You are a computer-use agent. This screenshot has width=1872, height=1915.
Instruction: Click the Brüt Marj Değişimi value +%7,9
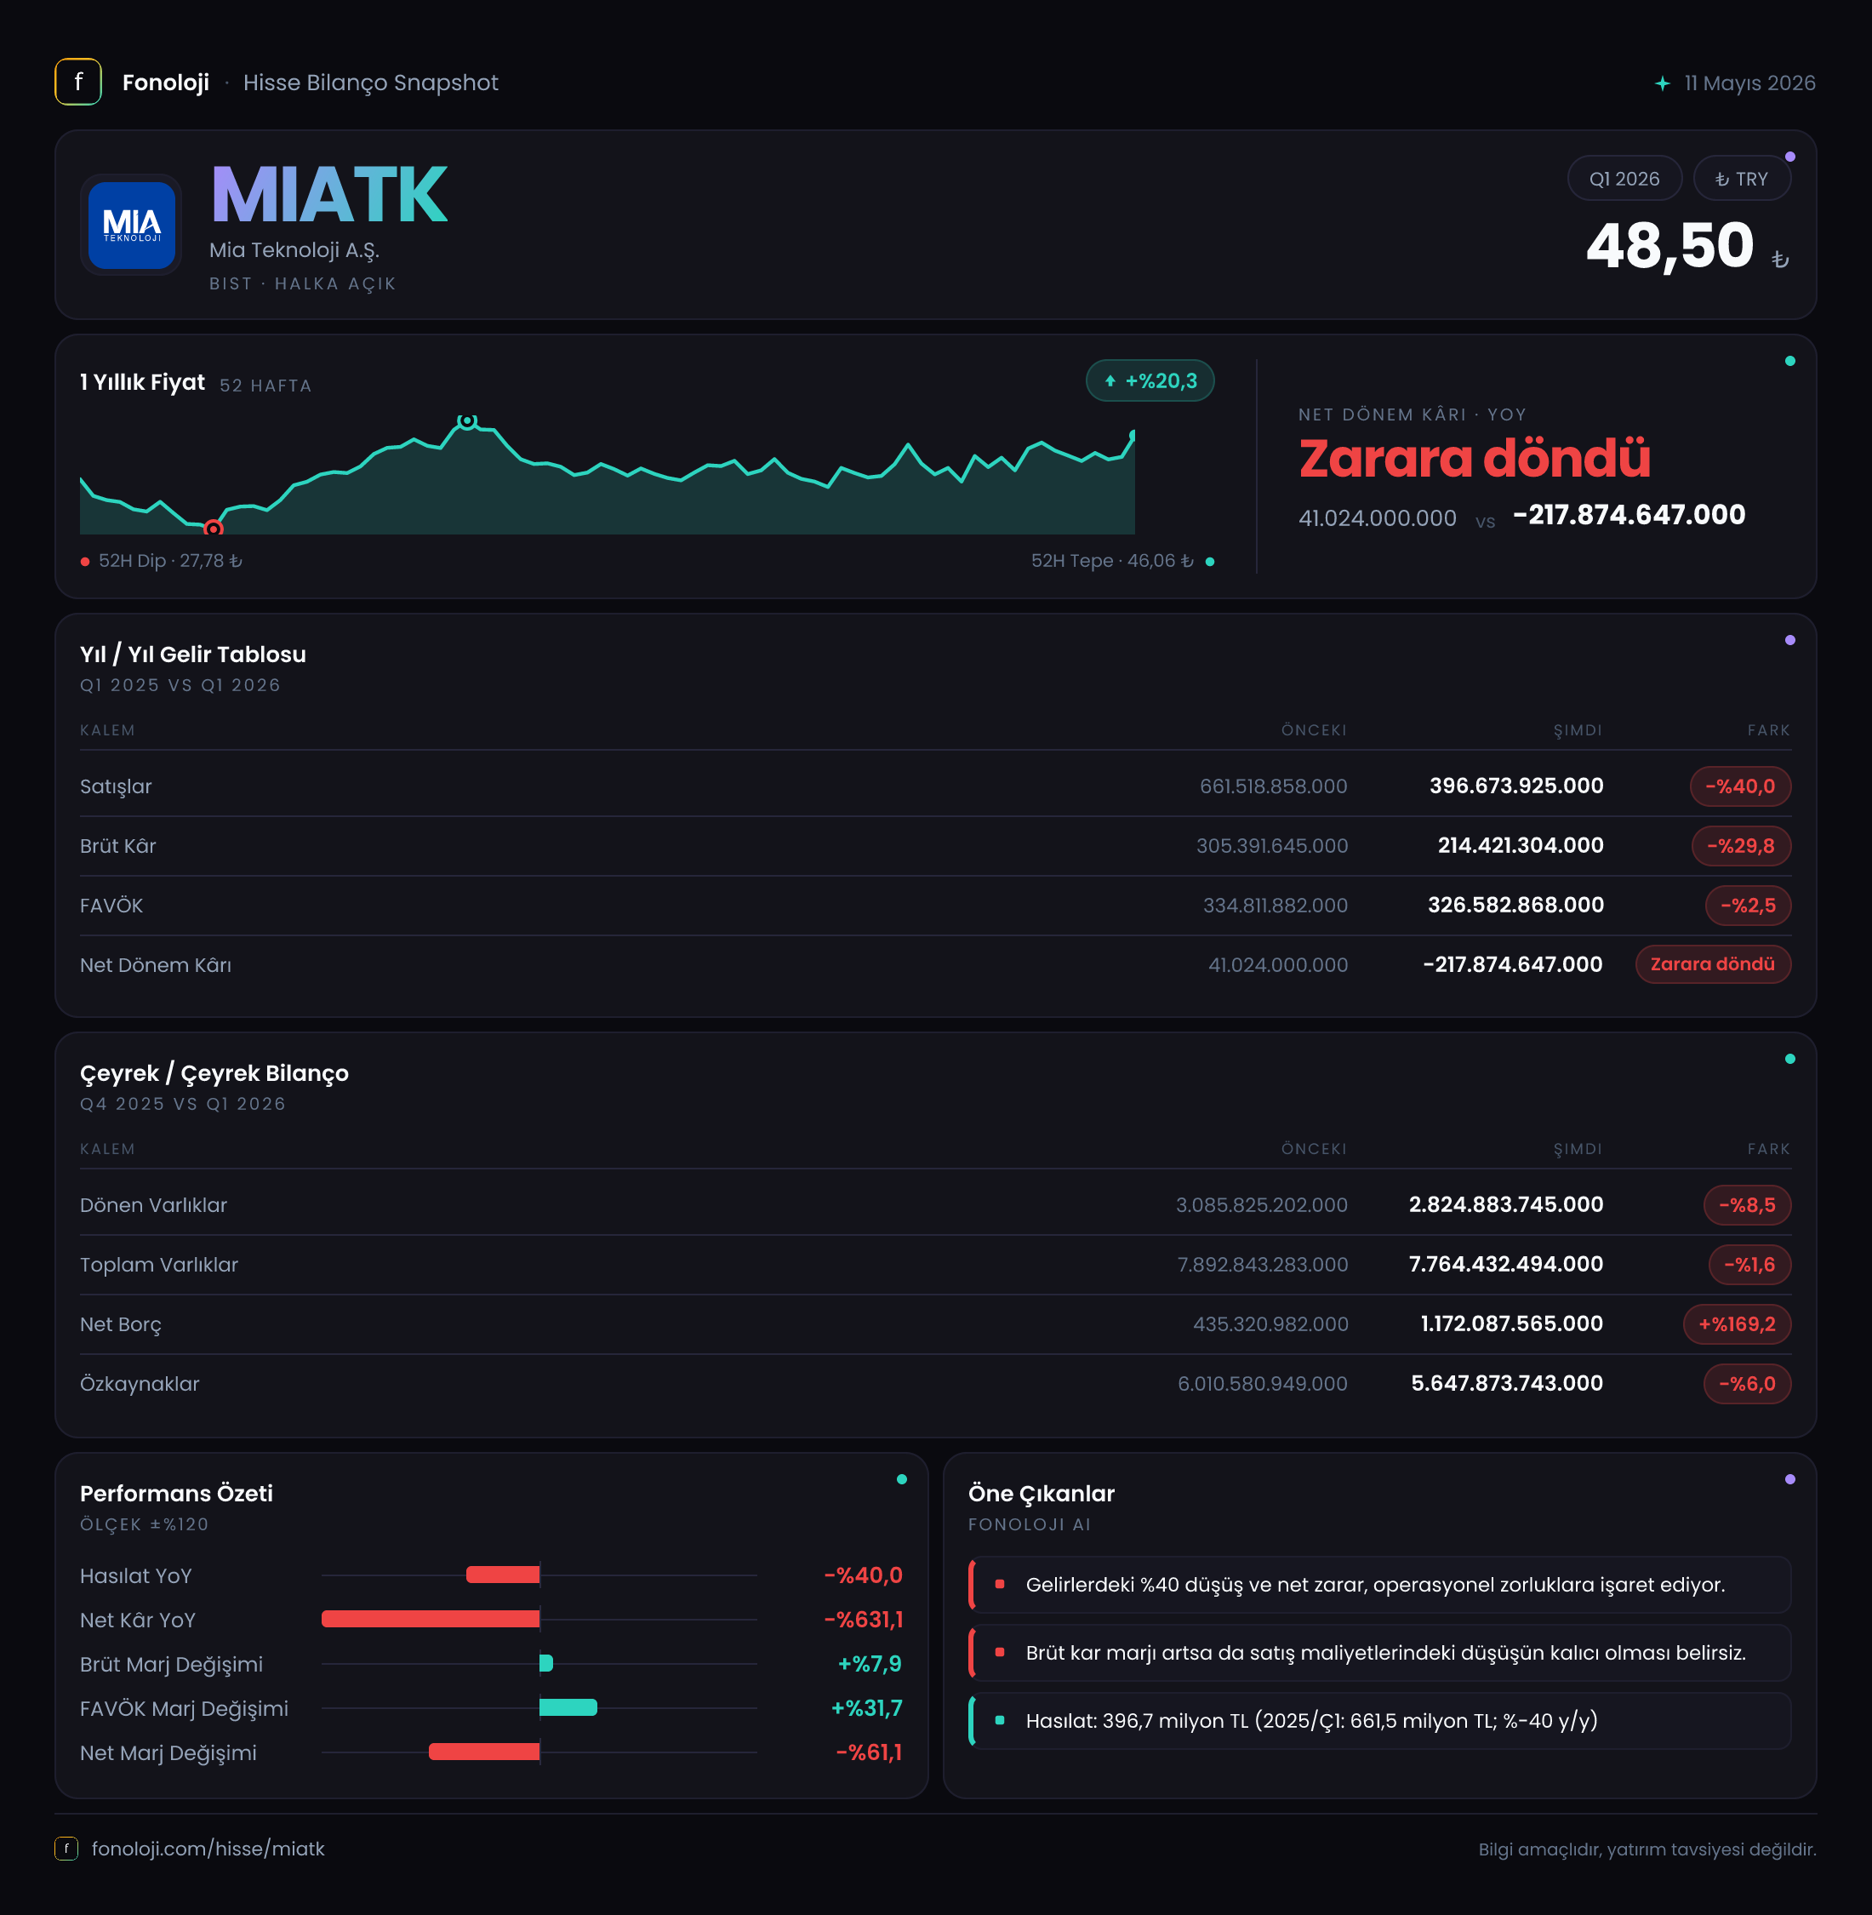pos(870,1664)
